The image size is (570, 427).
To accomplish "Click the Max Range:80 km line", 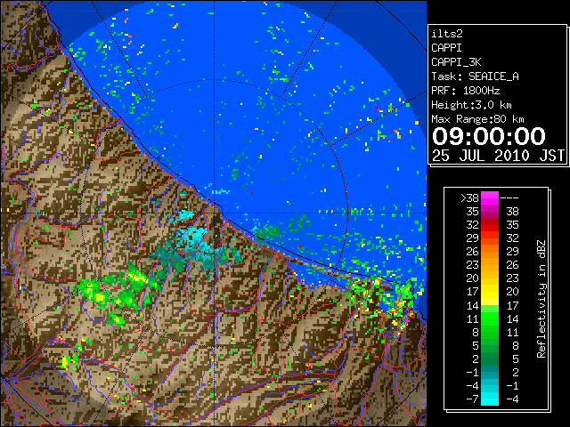I will coord(477,119).
